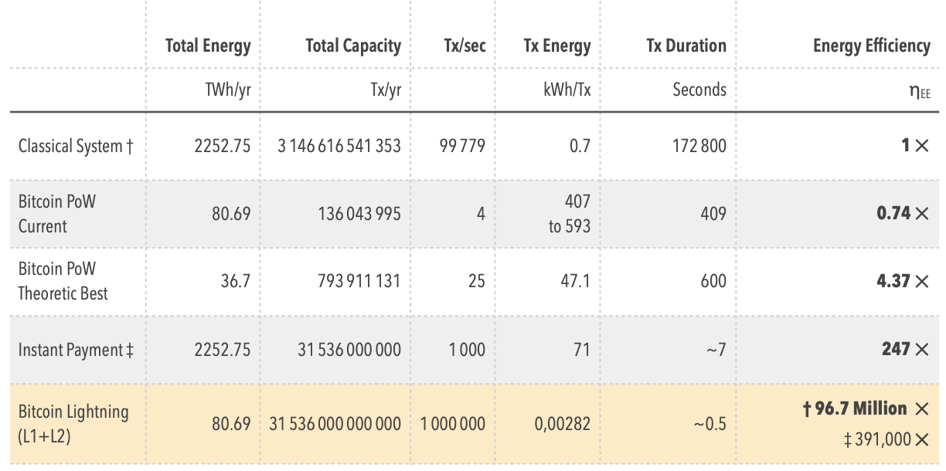Select Tx Duration value ~7

[x=715, y=350]
